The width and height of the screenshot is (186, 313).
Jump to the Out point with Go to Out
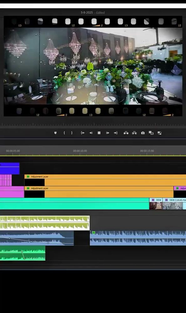coord(116,133)
